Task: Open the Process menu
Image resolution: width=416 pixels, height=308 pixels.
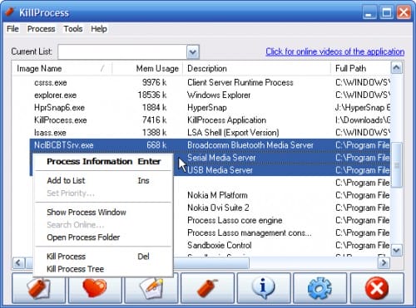Action: click(41, 29)
